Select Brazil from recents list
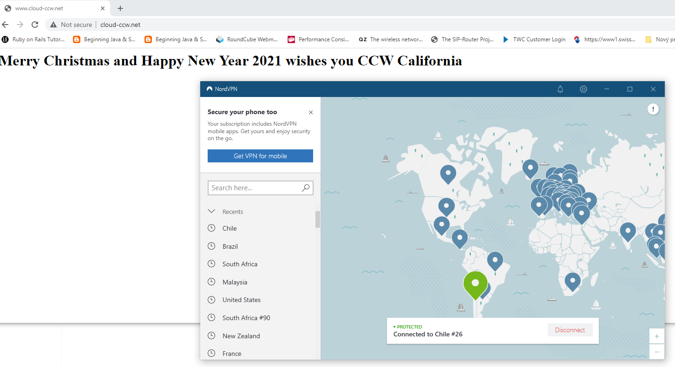The image size is (675, 367). (x=230, y=246)
